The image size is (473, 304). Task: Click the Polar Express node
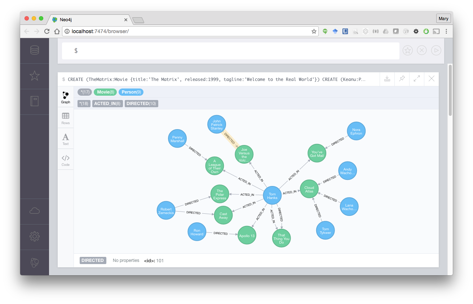tap(220, 194)
